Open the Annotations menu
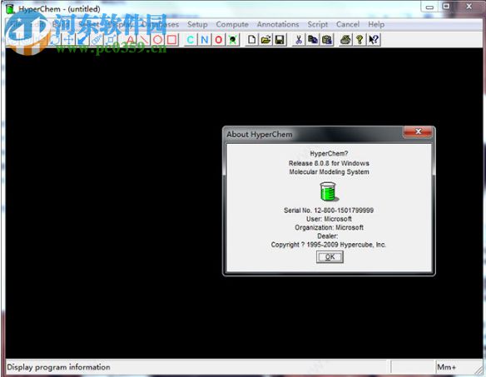The image size is (486, 377). pyautogui.click(x=278, y=24)
